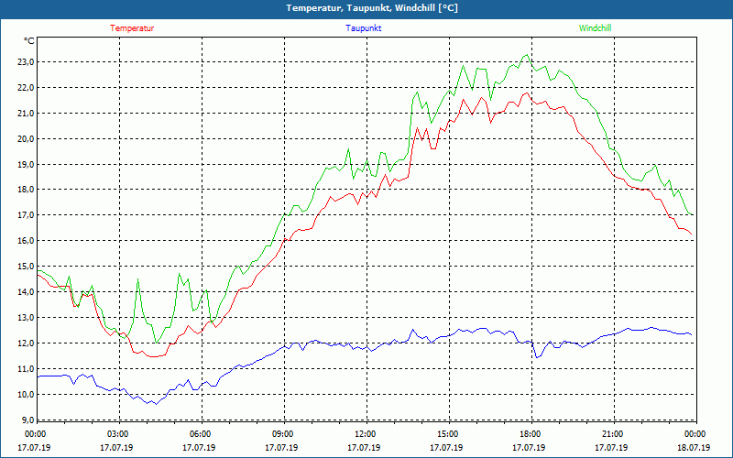The height and width of the screenshot is (458, 733).
Task: Click the °C unit label on the y-axis
Action: click(28, 41)
